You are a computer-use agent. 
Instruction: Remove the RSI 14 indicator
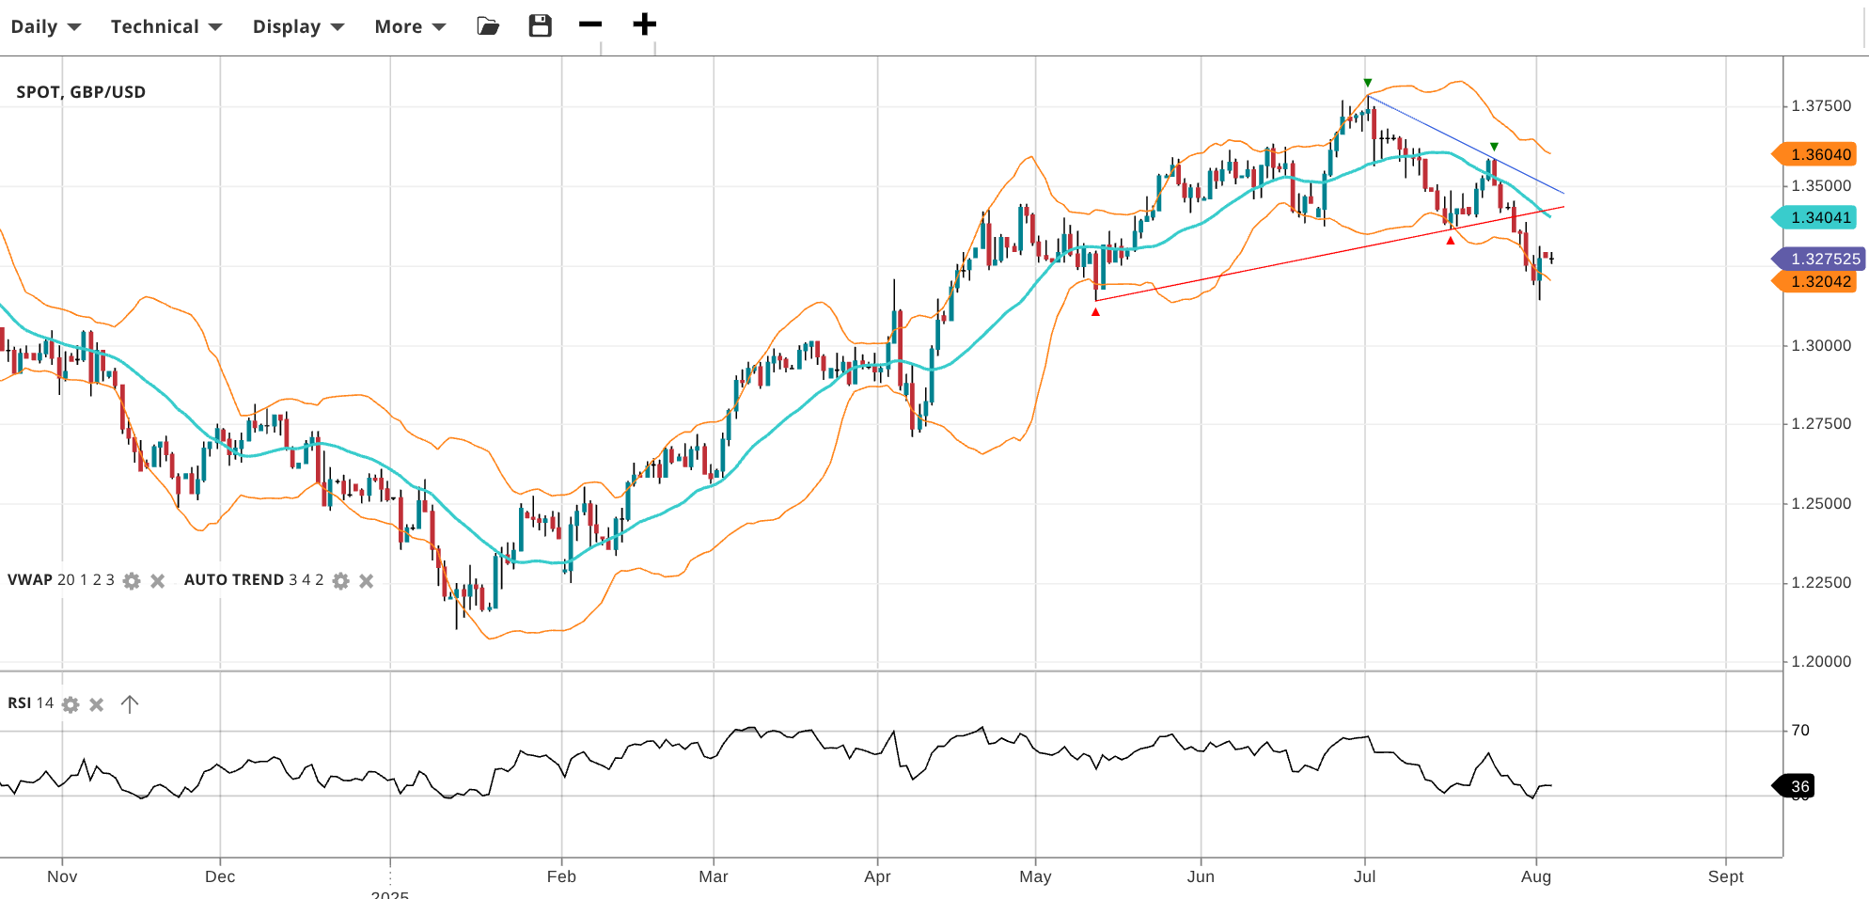97,704
